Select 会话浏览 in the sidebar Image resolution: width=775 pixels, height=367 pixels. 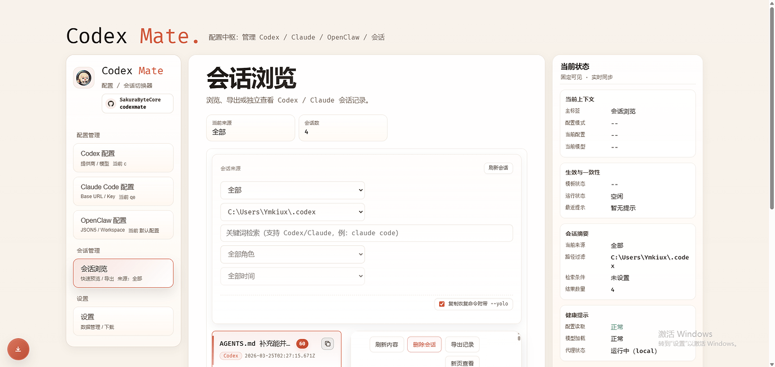point(123,273)
